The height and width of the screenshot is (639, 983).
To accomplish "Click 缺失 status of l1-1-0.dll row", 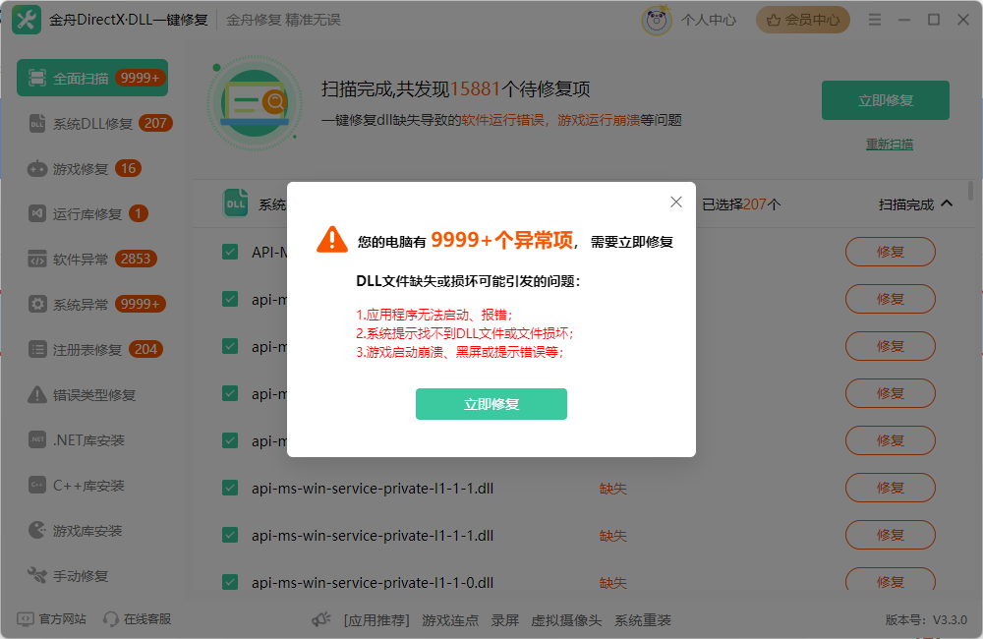I will pos(613,583).
